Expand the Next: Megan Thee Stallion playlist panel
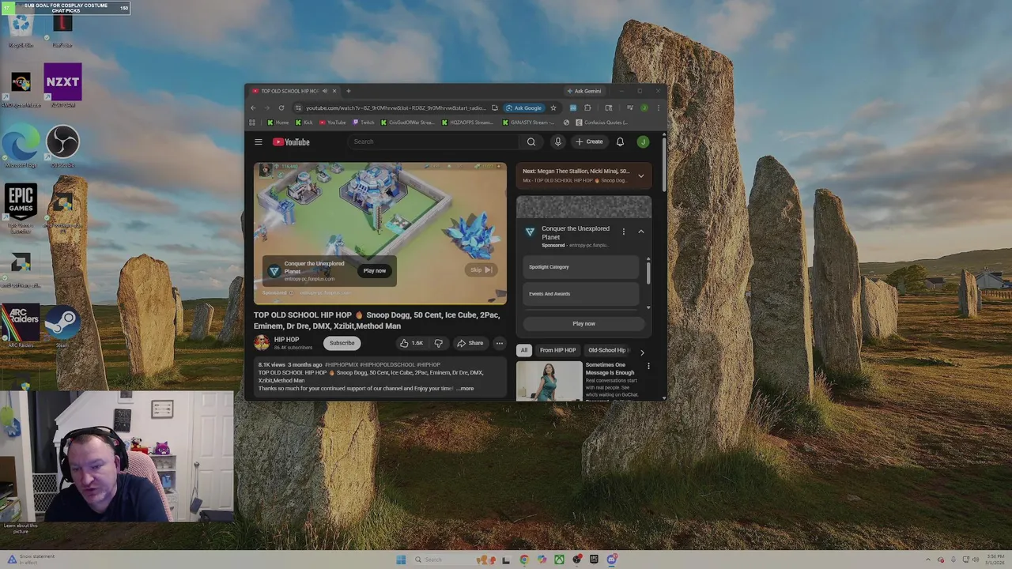The image size is (1012, 569). pos(641,175)
